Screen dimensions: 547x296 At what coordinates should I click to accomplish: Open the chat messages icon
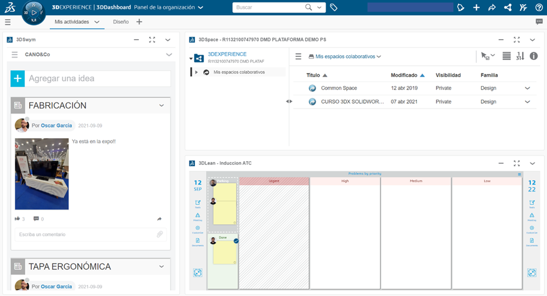pyautogui.click(x=539, y=21)
